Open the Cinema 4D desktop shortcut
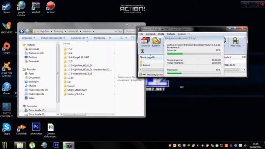265x149 pixels. (51, 130)
